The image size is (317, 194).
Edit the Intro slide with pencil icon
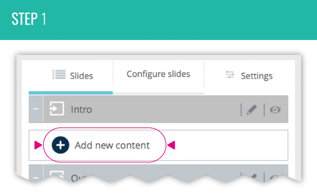(252, 110)
